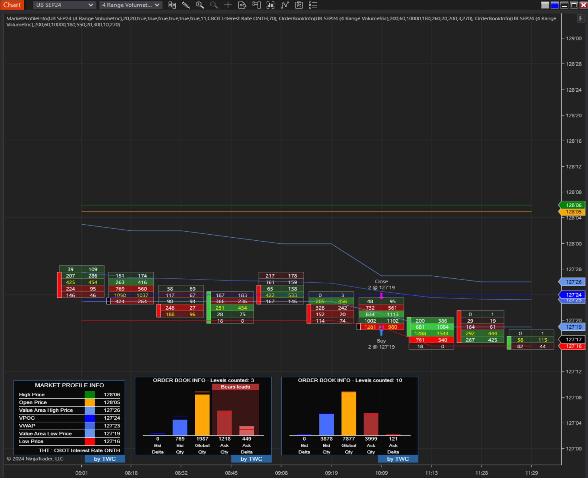Open the drawing tools pencil icon
The width and height of the screenshot is (588, 478).
186,5
